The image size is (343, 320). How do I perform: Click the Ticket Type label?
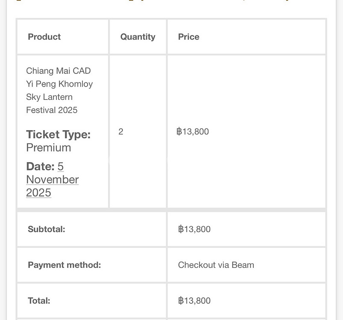point(58,134)
